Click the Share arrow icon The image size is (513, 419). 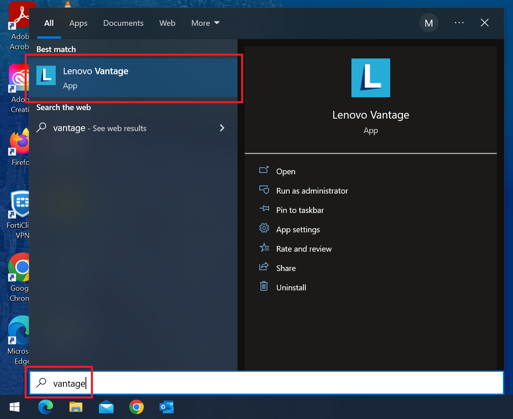point(264,267)
